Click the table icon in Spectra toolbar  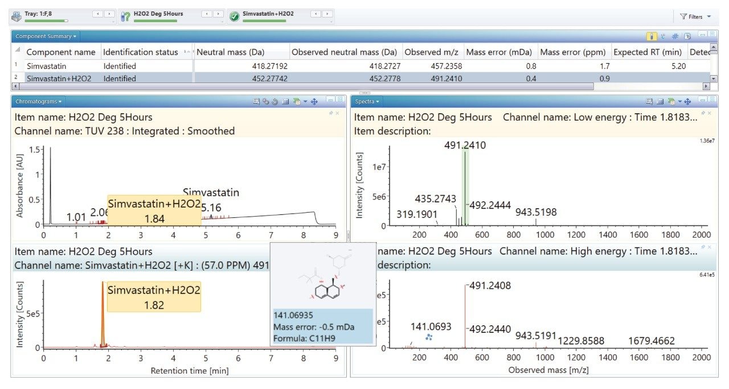coord(660,101)
